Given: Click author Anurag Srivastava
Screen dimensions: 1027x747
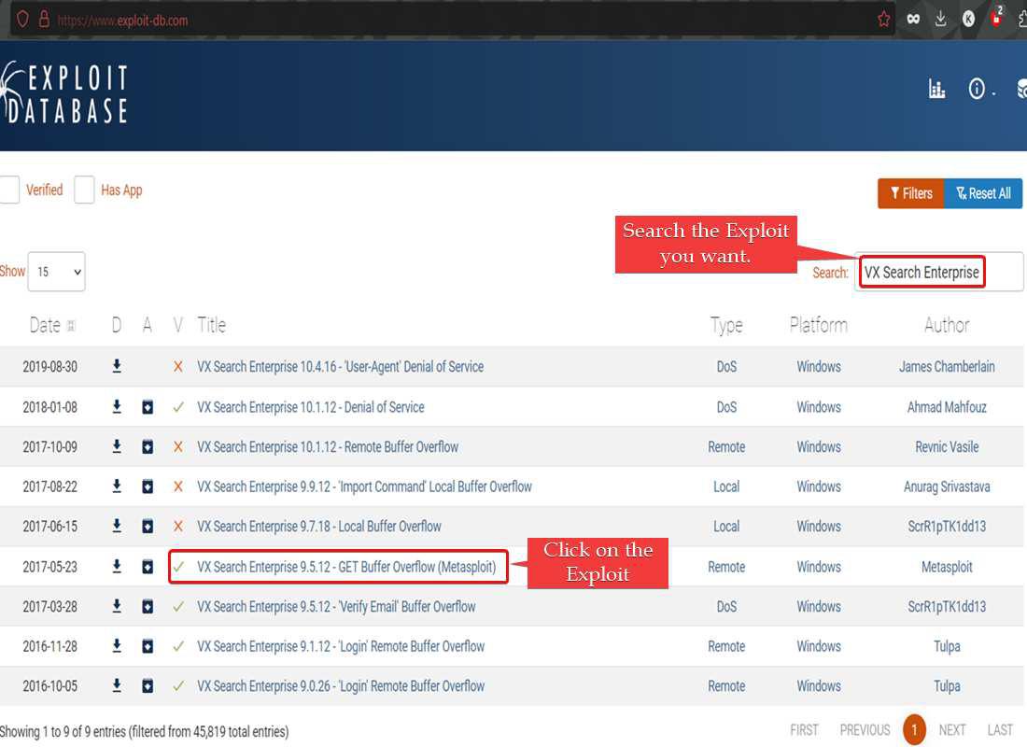Looking at the screenshot, I should (947, 486).
